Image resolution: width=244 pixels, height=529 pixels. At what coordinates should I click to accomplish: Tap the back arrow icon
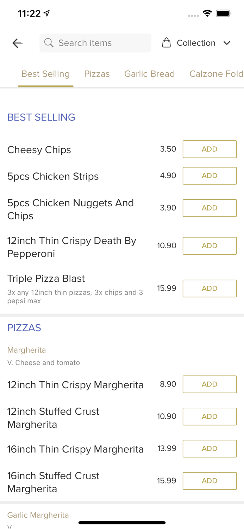(x=17, y=43)
